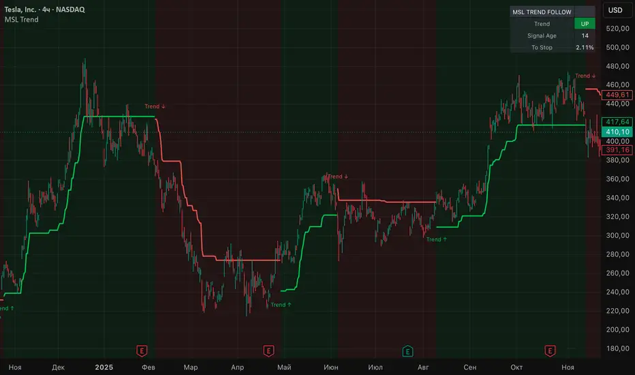Click the green UP trend cell
Image resolution: width=635 pixels, height=375 pixels.
(x=585, y=24)
